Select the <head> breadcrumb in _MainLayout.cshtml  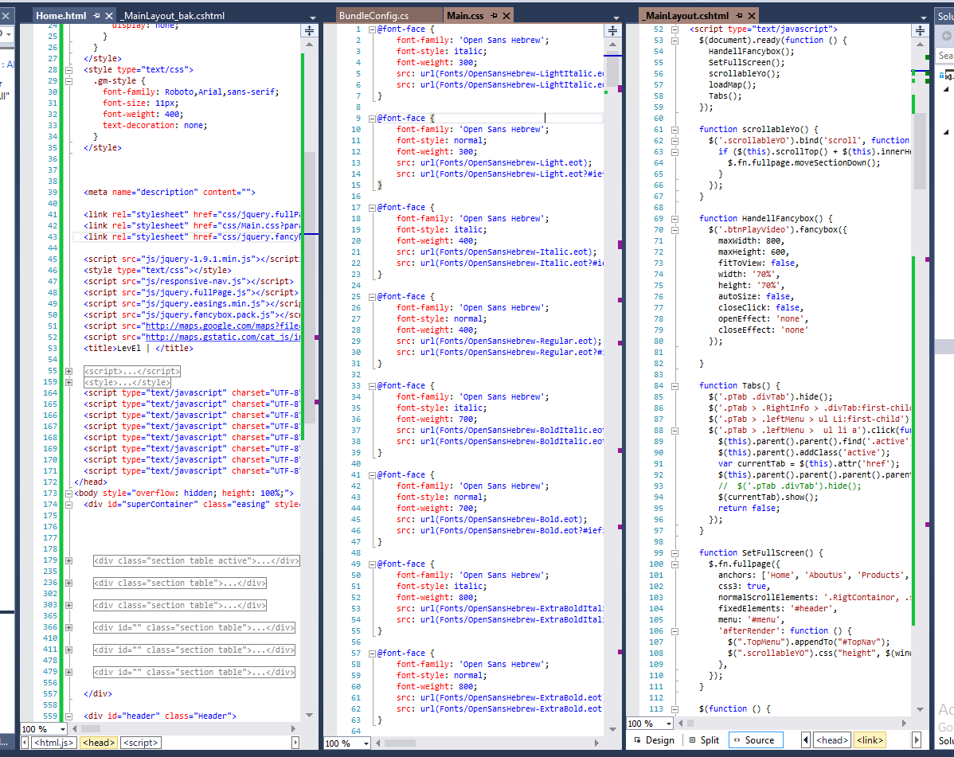[831, 740]
